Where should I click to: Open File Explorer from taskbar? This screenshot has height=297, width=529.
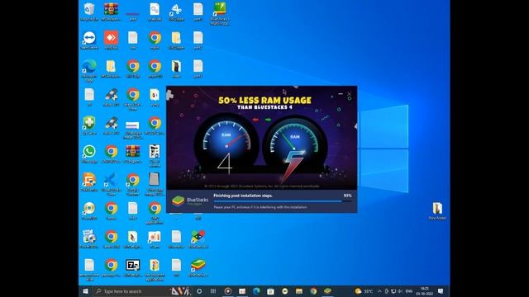point(299,291)
